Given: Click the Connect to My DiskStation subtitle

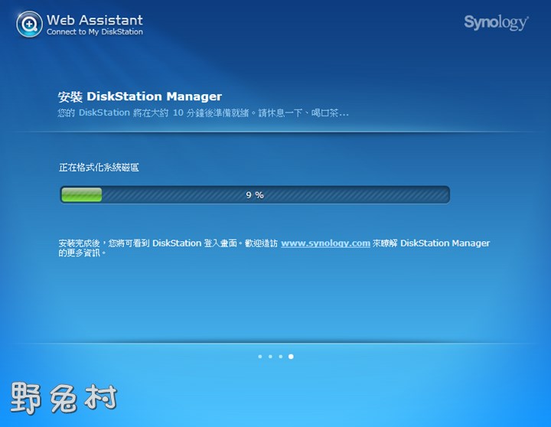Looking at the screenshot, I should coord(95,32).
